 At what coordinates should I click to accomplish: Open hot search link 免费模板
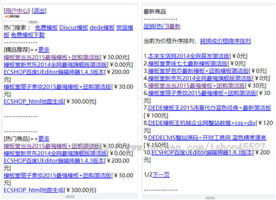coord(46,28)
